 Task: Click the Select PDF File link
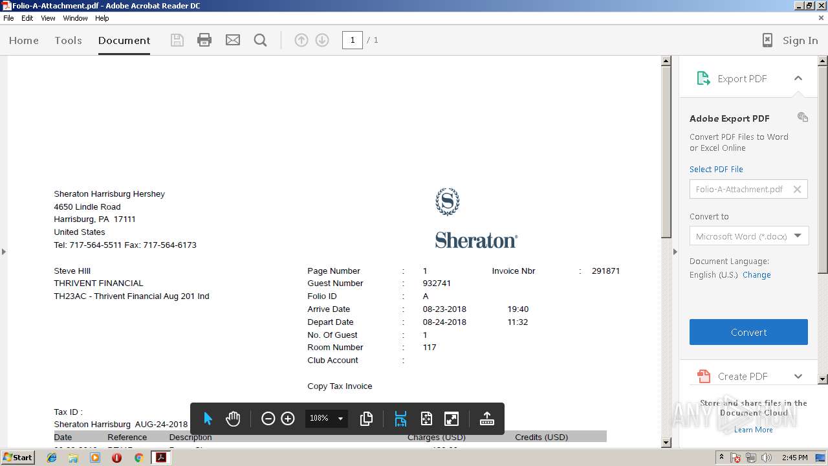pos(716,169)
